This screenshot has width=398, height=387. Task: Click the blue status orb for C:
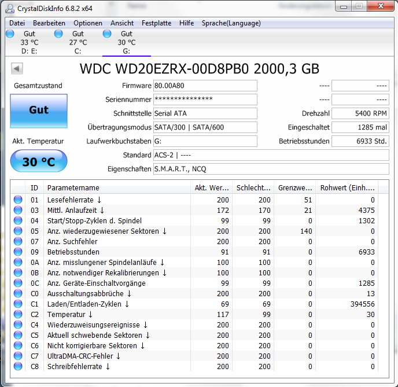click(58, 34)
